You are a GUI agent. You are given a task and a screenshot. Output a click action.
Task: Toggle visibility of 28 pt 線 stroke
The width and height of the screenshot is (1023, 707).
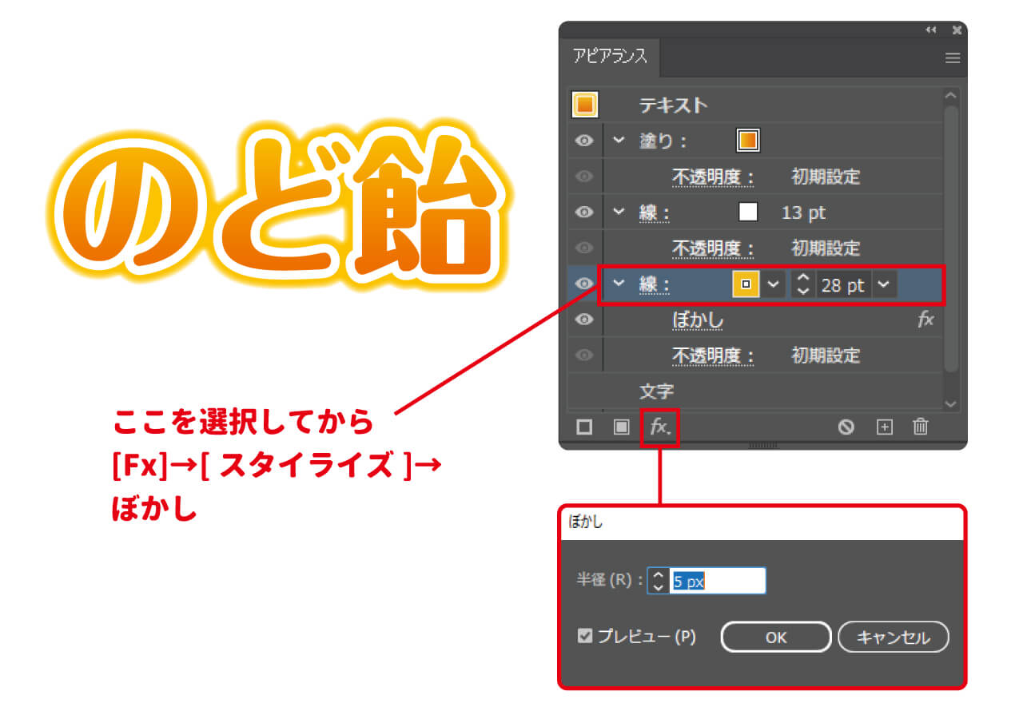coord(585,284)
